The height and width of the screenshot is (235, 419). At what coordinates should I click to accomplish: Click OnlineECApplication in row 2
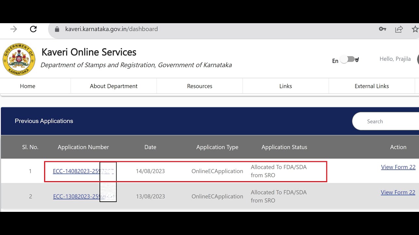coord(217,196)
